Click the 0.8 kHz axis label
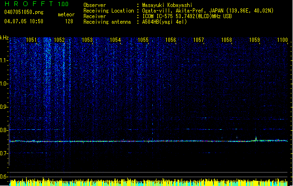 [x=4, y=130]
